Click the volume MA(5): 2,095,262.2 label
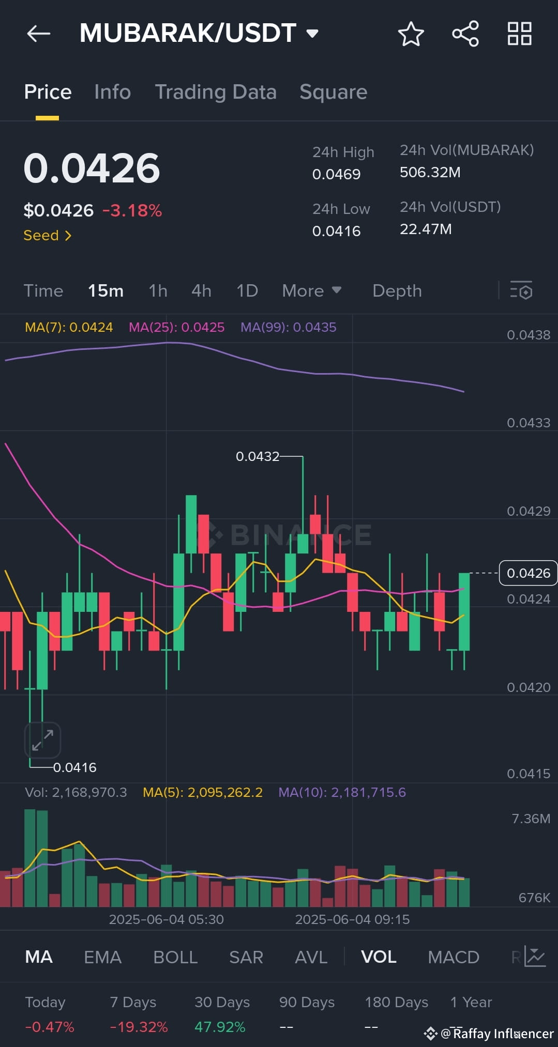The width and height of the screenshot is (558, 1047). pos(203,792)
